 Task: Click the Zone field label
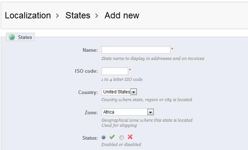click(x=91, y=113)
